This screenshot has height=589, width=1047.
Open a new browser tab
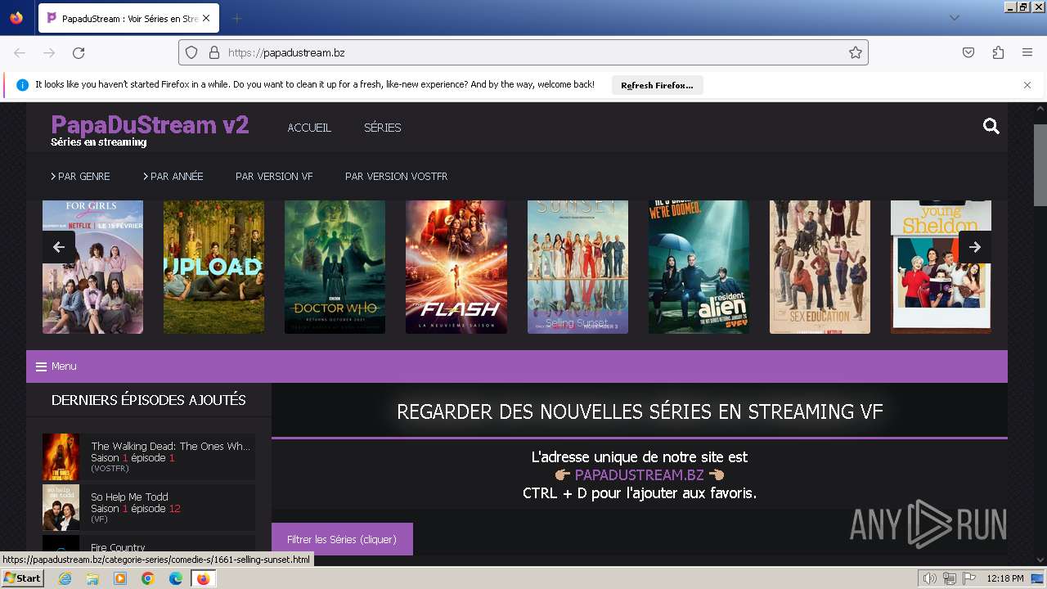click(x=236, y=18)
